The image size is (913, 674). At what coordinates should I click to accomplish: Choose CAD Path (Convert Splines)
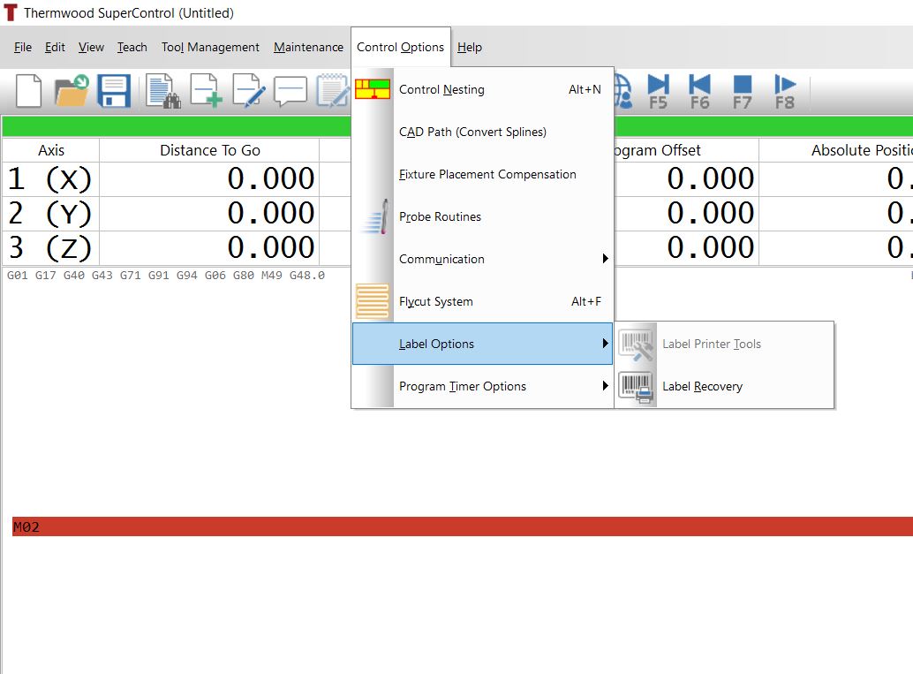point(483,132)
